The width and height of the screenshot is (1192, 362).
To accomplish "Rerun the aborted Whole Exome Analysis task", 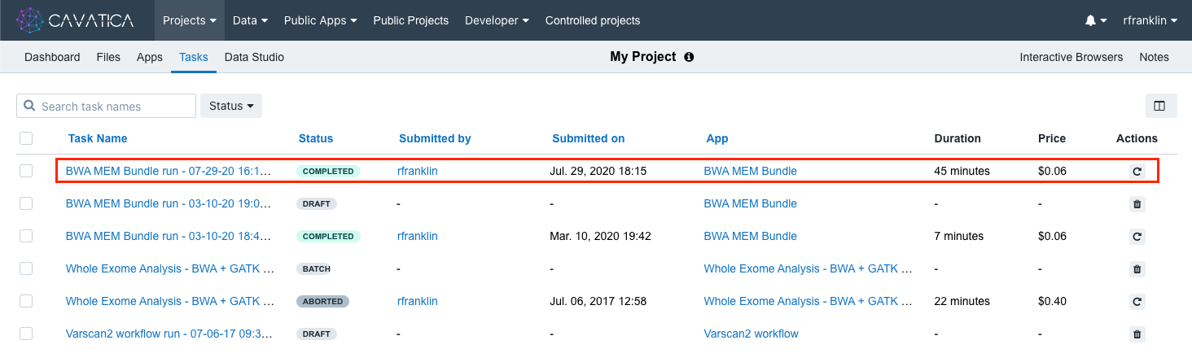I will coord(1137,302).
